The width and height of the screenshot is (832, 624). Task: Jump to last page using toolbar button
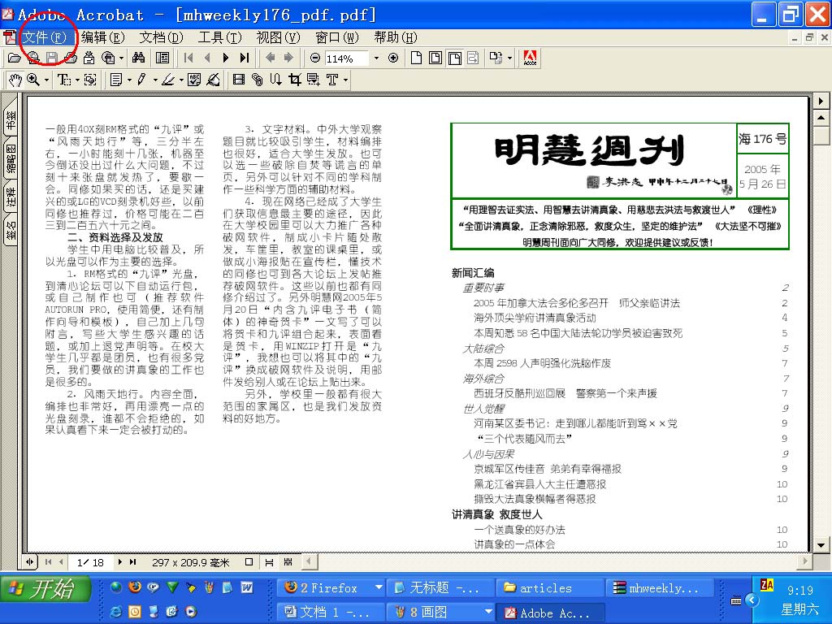244,58
